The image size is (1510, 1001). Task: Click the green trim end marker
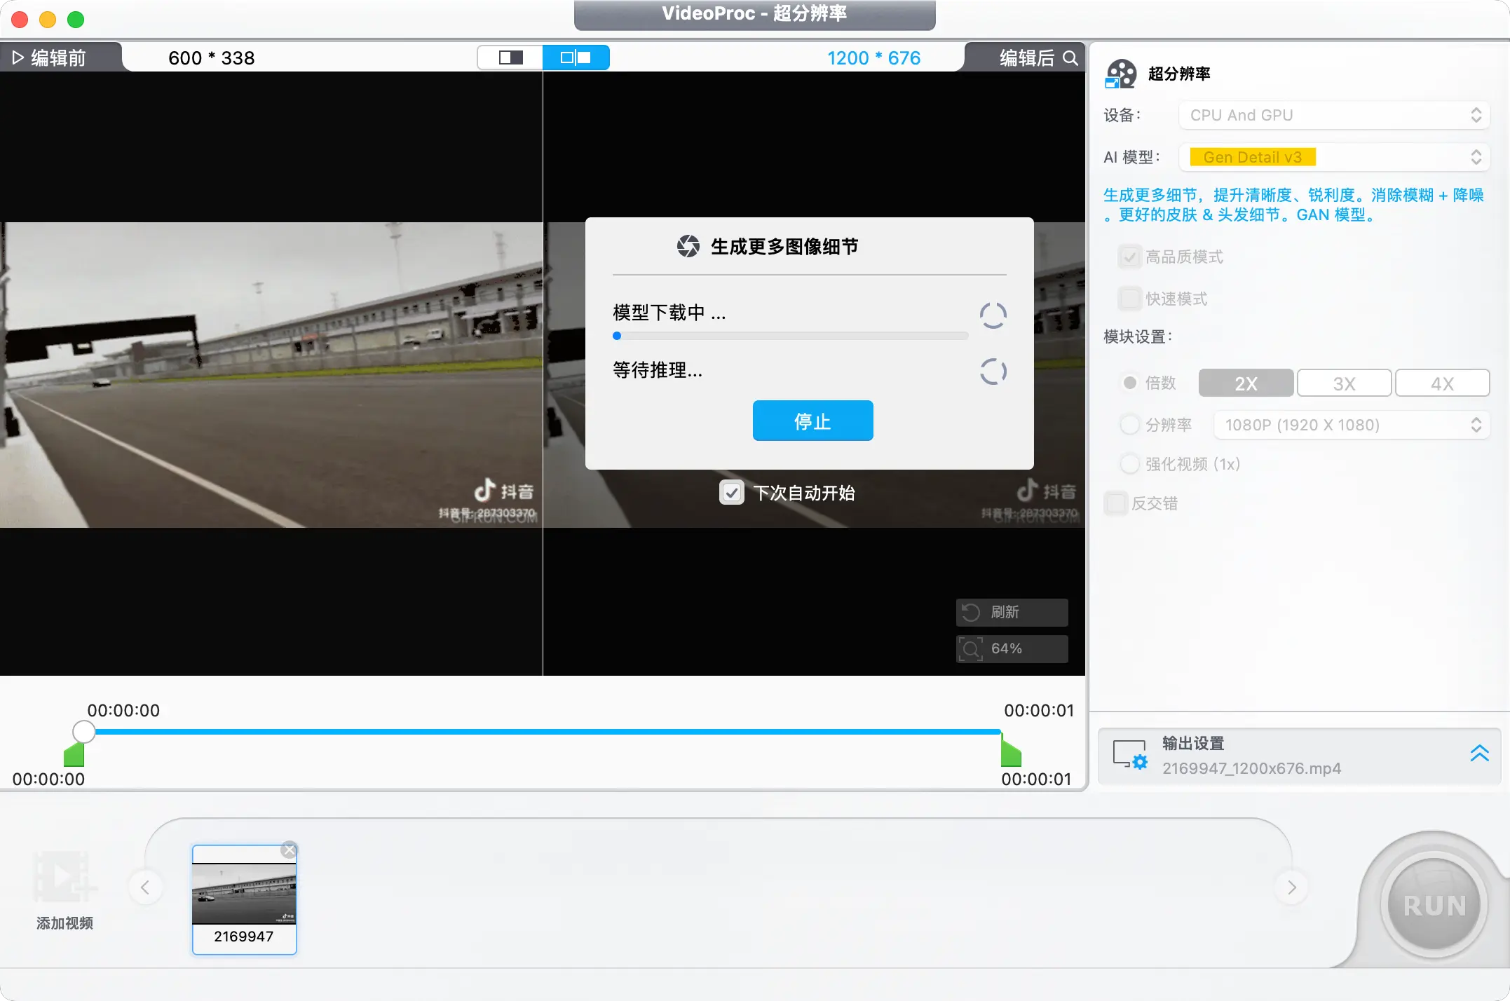(x=1011, y=751)
